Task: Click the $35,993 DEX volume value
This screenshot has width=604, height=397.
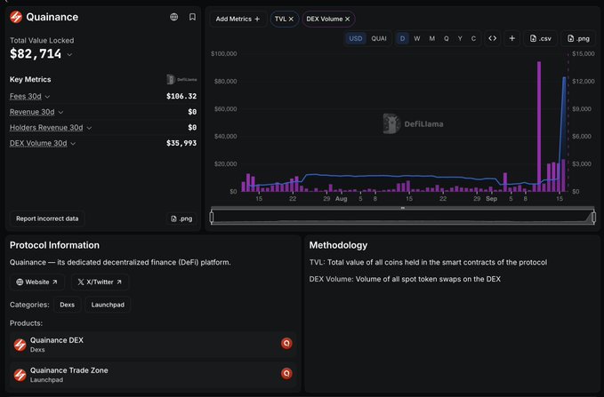Action: pyautogui.click(x=181, y=143)
